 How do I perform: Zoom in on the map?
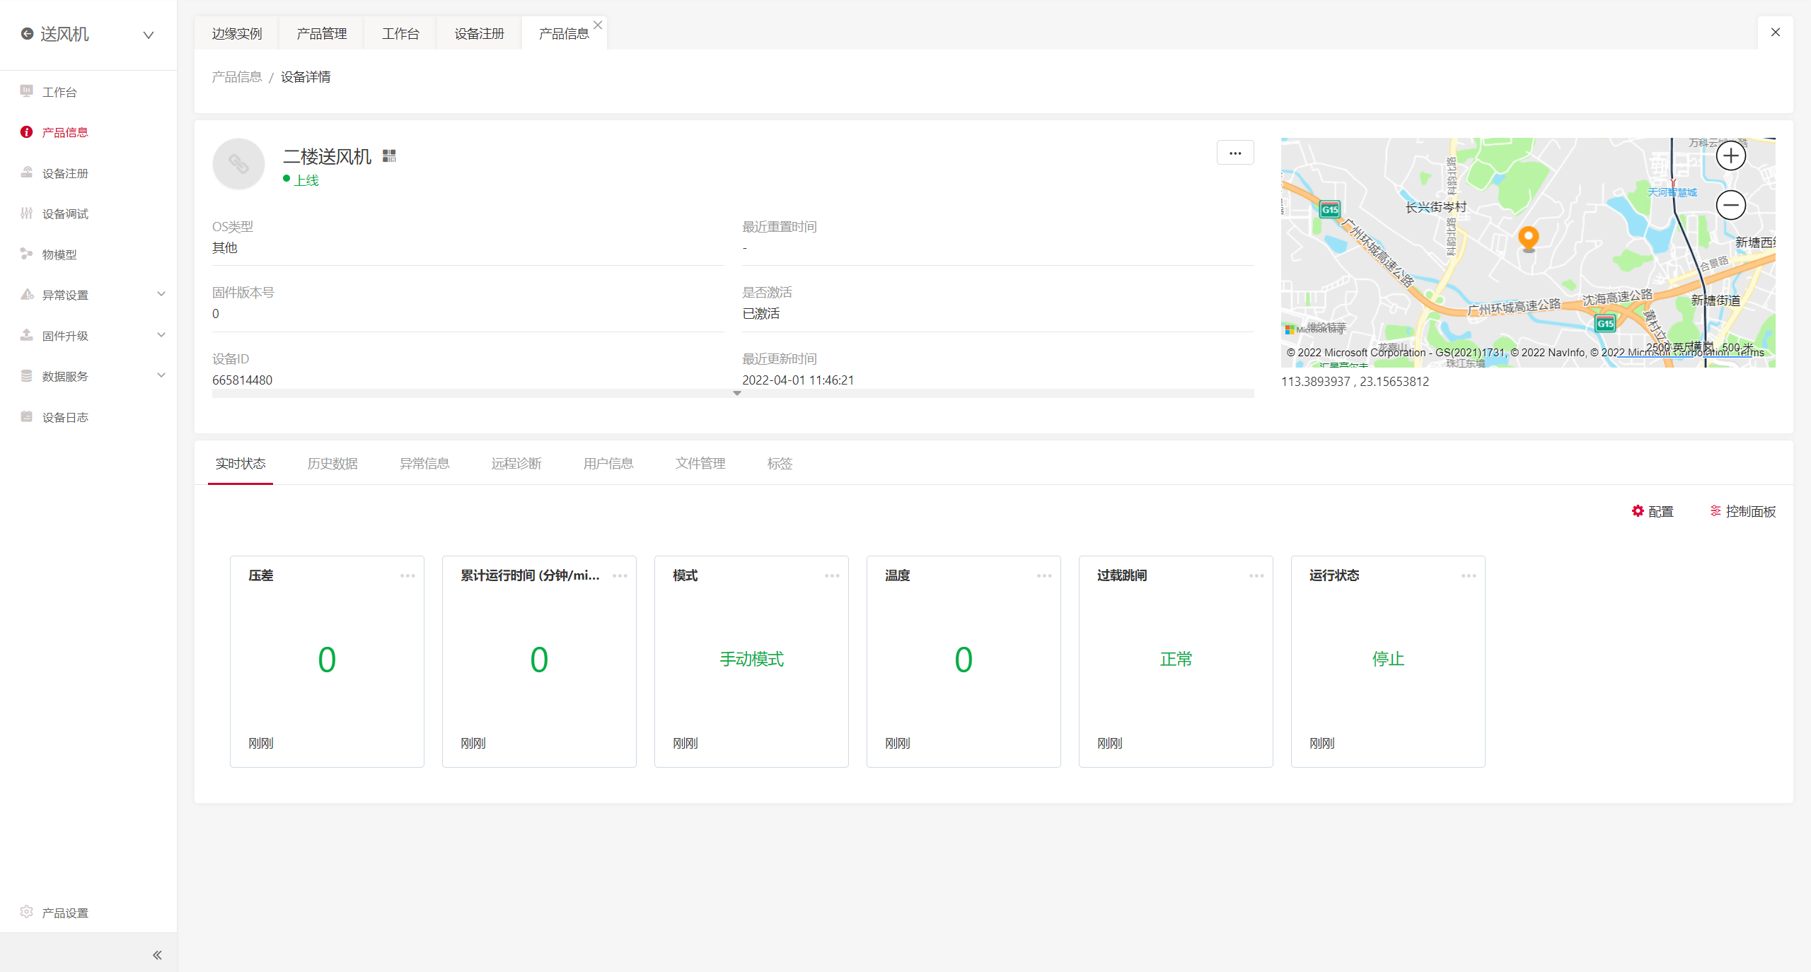pos(1730,156)
